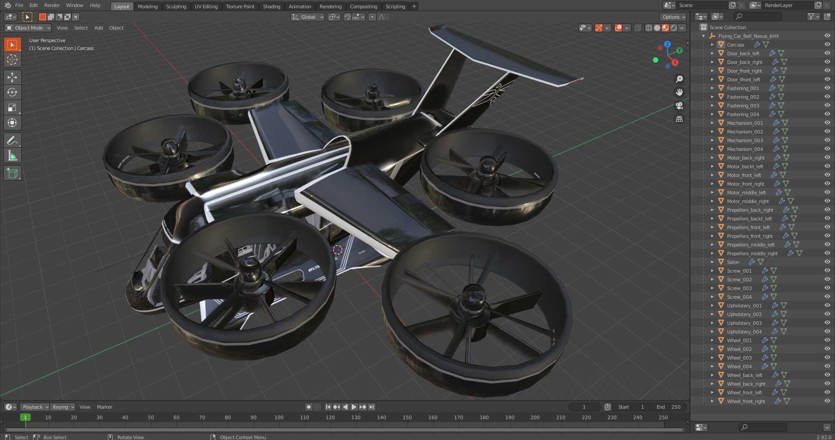Hide Flying_Car_Bell_Nexus_6HX collection

(827, 36)
